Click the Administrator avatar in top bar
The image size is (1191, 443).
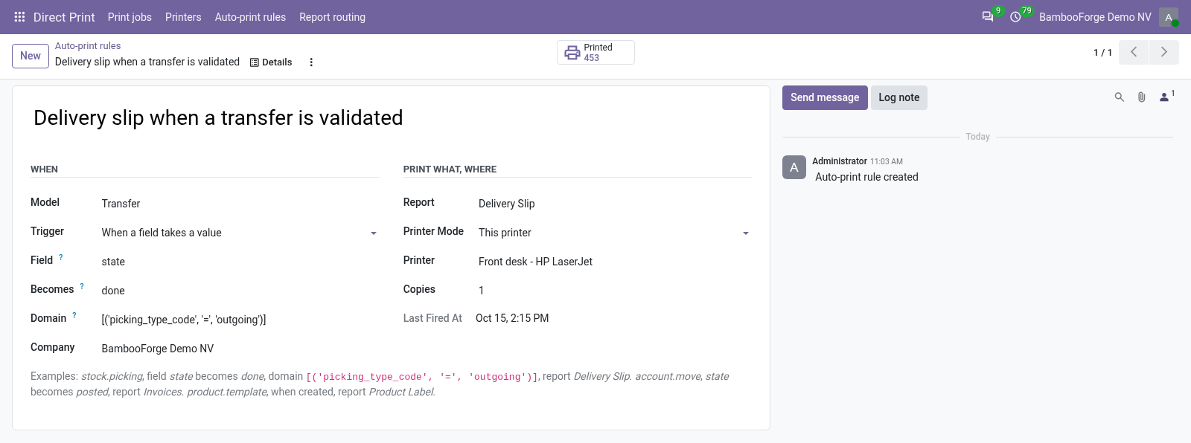(x=1169, y=17)
